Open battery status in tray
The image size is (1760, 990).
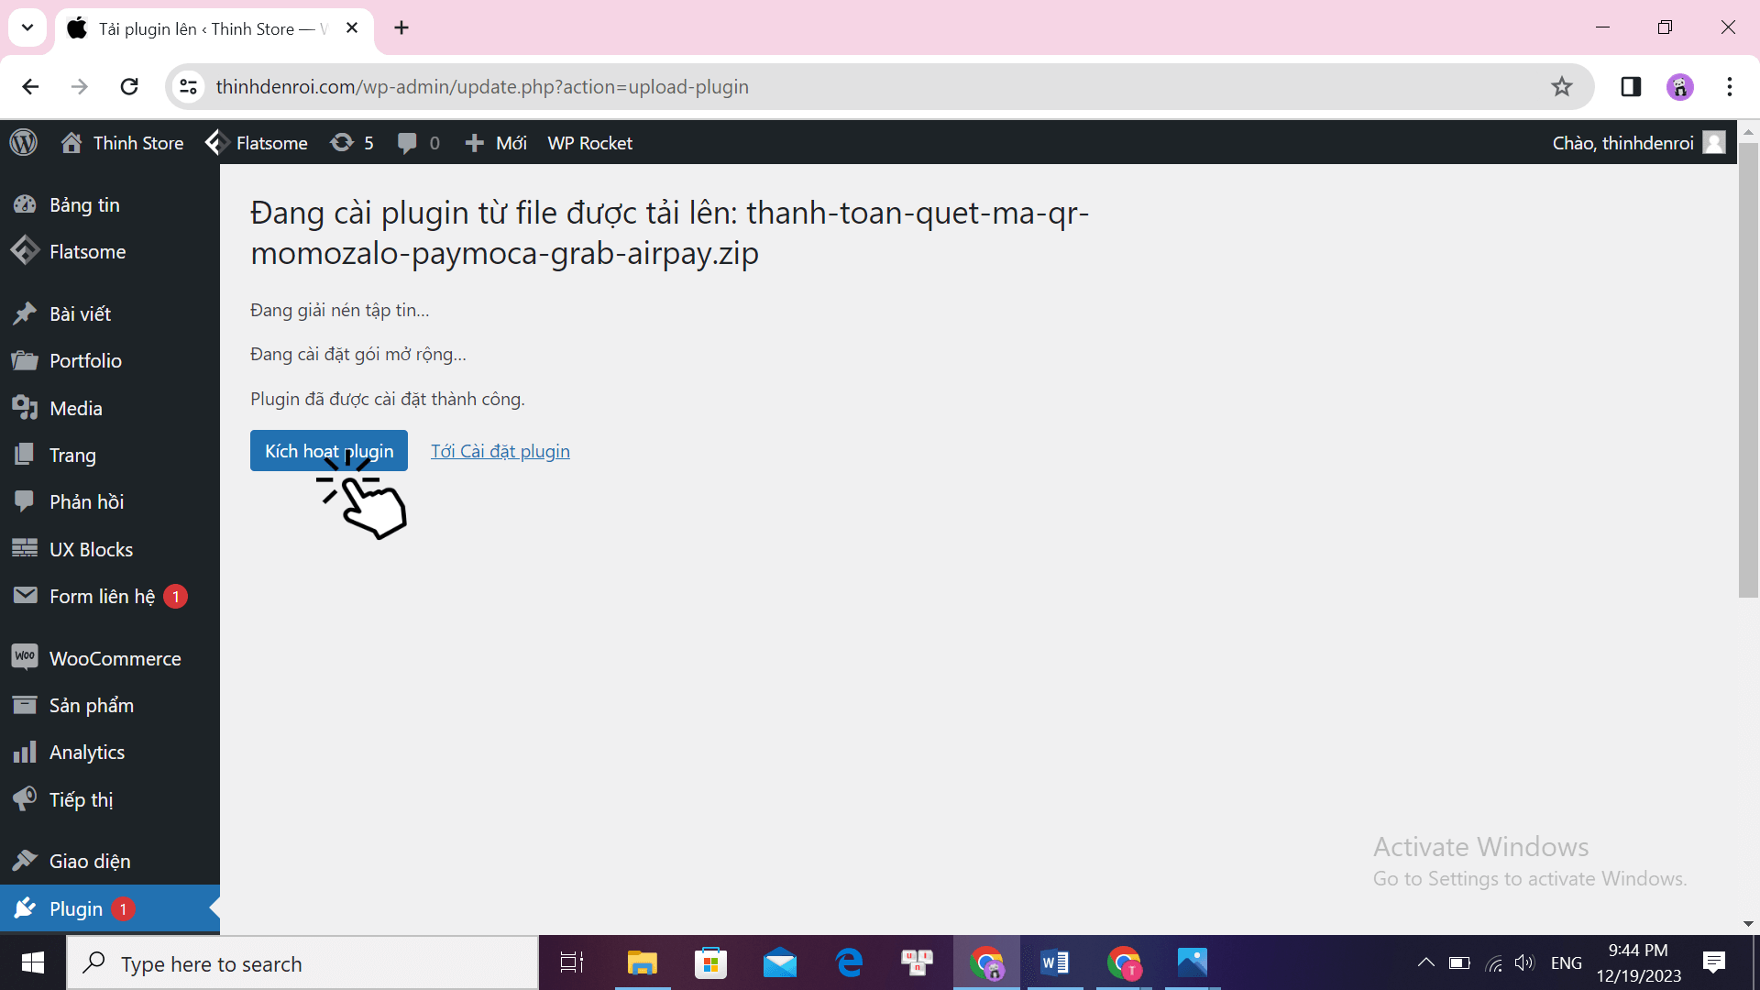[x=1459, y=962]
